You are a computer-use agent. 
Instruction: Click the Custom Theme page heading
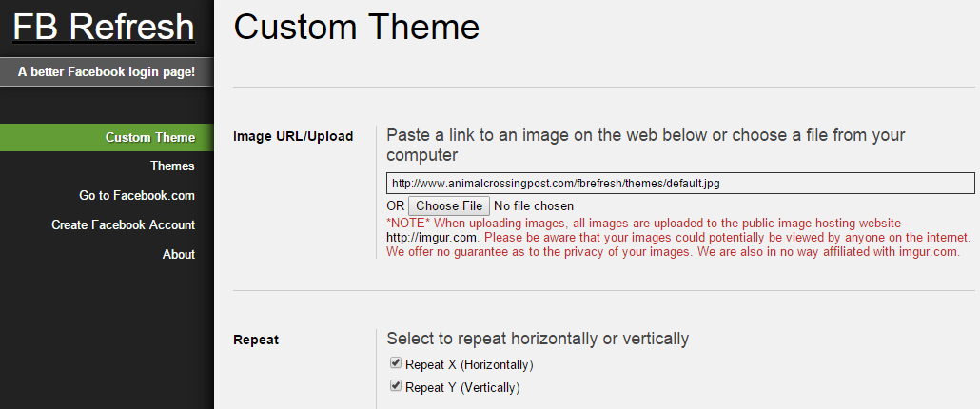tap(356, 27)
